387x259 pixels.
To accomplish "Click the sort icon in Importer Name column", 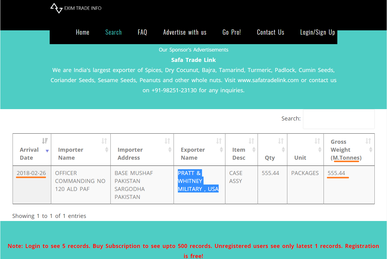I will [x=104, y=141].
